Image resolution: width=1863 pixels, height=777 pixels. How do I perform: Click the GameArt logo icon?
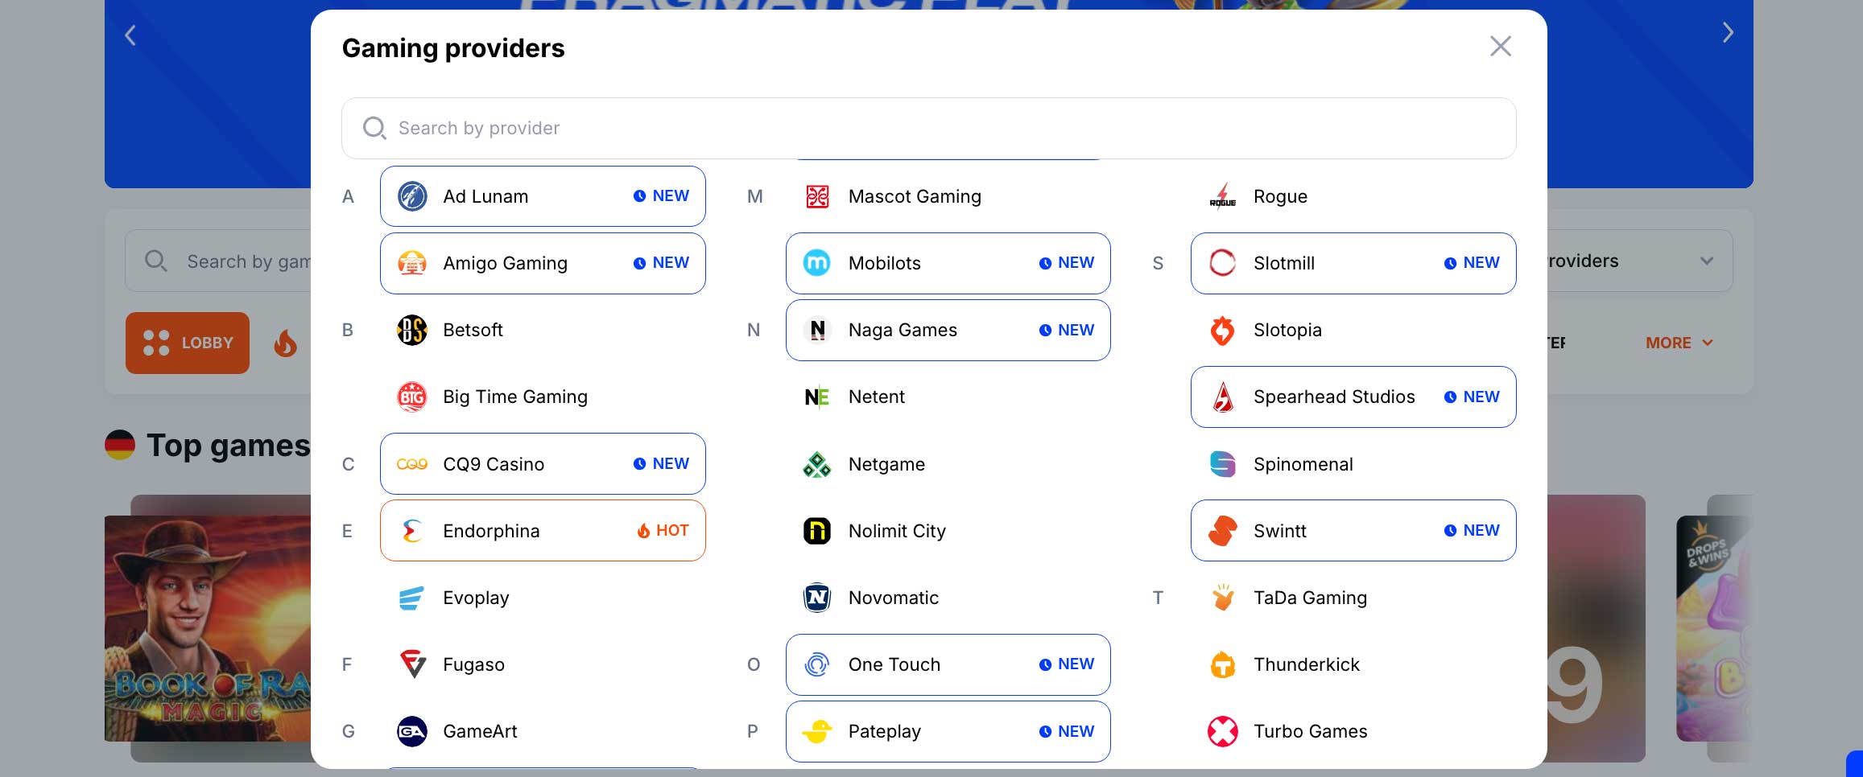click(412, 731)
